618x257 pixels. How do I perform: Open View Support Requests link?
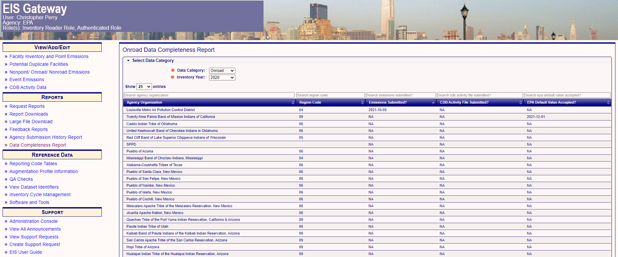click(34, 237)
